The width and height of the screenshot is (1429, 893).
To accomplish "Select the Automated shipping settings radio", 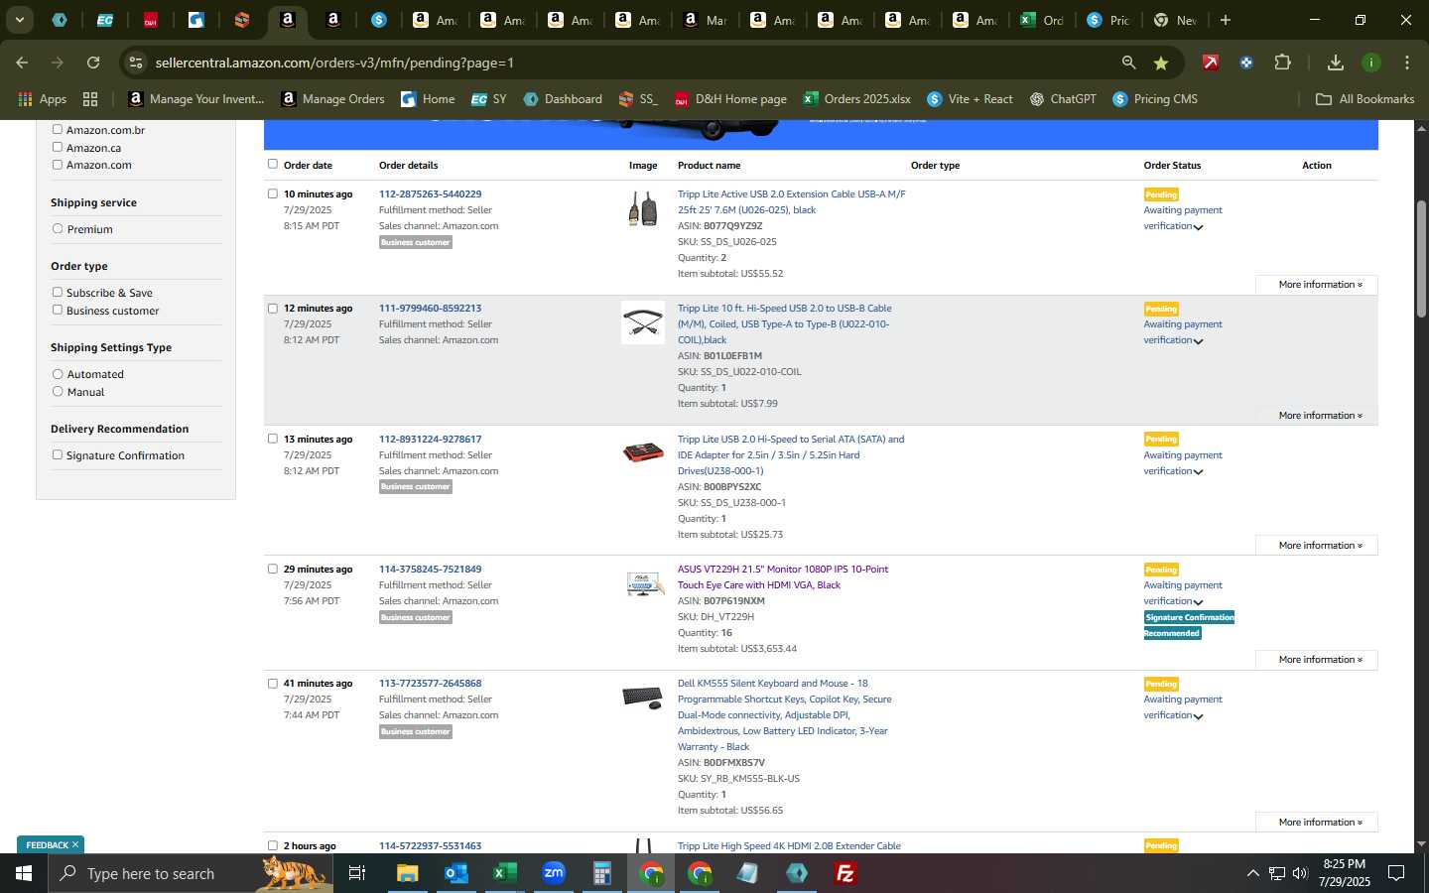I will pos(58,374).
